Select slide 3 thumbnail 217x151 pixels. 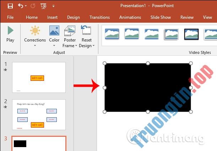click(x=39, y=144)
